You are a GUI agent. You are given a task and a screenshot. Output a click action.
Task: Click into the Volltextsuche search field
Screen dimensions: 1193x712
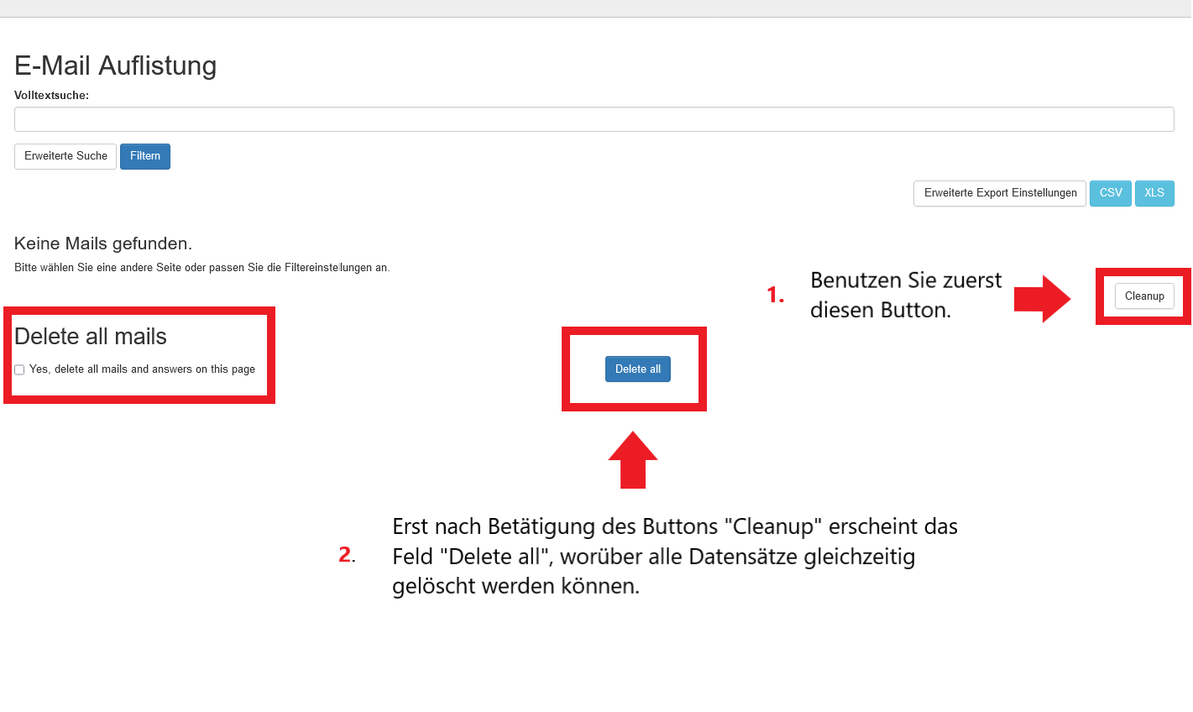(x=594, y=119)
